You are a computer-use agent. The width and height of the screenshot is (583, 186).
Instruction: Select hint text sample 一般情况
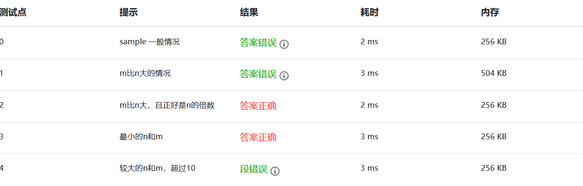click(x=150, y=42)
